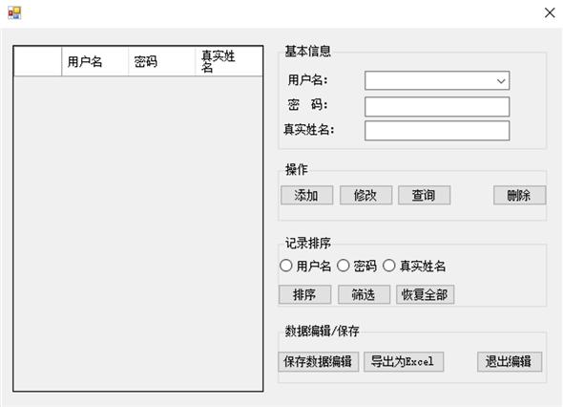This screenshot has height=407, width=563.
Task: Click the 密码 text field
Action: click(x=437, y=106)
